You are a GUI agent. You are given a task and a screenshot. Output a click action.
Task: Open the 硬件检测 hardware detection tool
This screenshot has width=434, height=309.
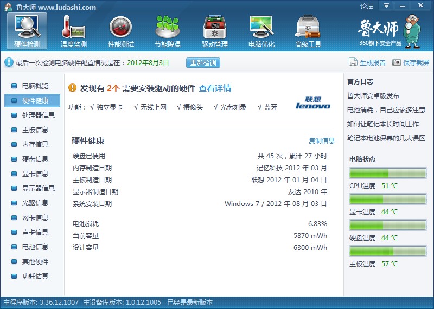tap(27, 31)
